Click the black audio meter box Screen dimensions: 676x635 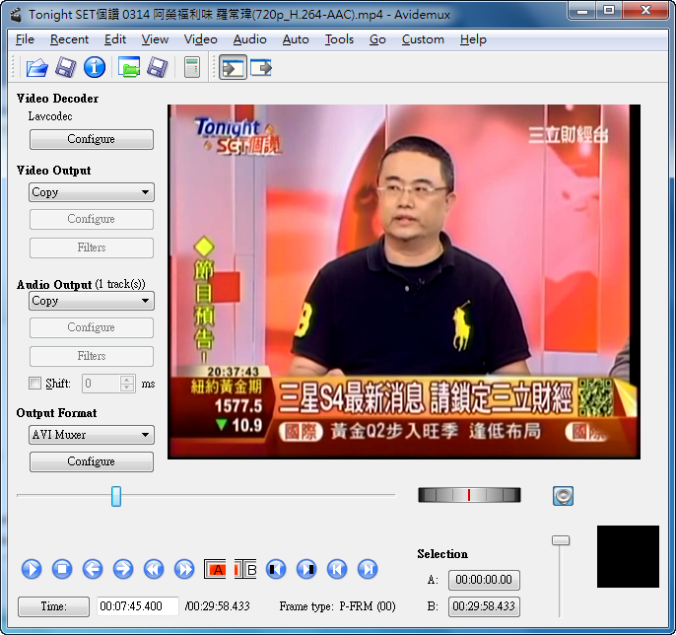click(628, 556)
